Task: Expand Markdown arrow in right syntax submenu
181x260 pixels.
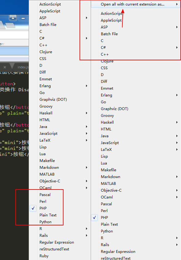Action: point(177,177)
